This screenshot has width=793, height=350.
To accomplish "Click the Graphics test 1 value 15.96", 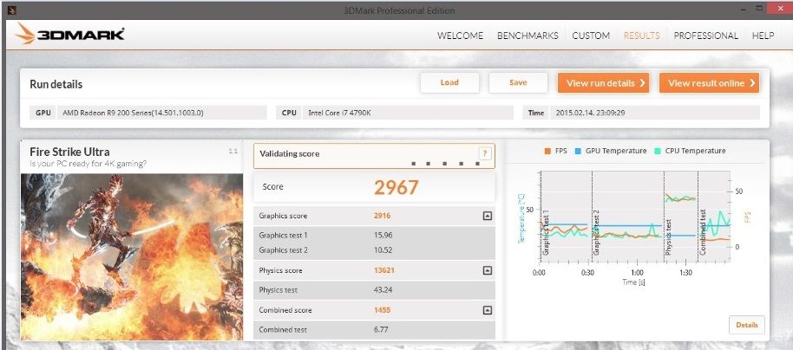I will pyautogui.click(x=383, y=235).
